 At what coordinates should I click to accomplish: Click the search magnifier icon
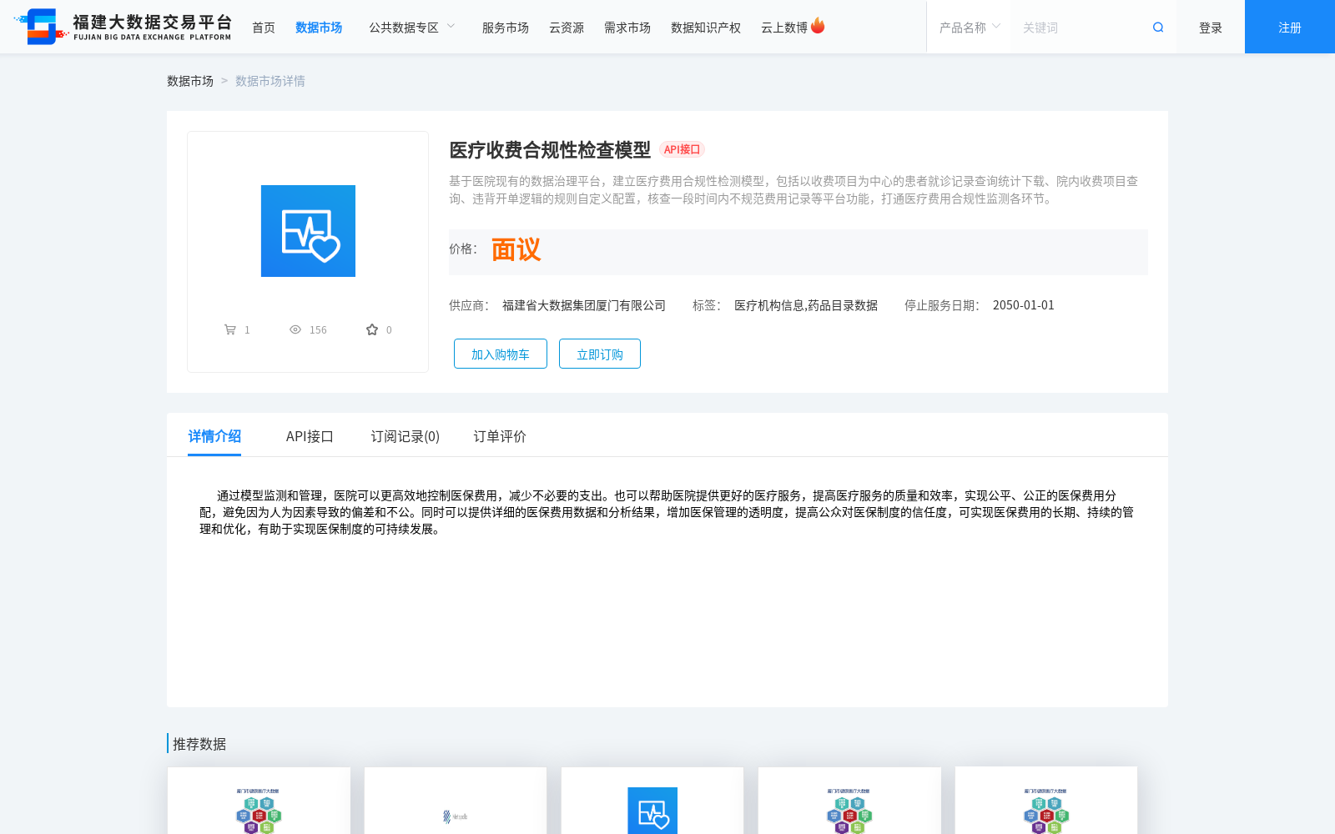tap(1158, 28)
